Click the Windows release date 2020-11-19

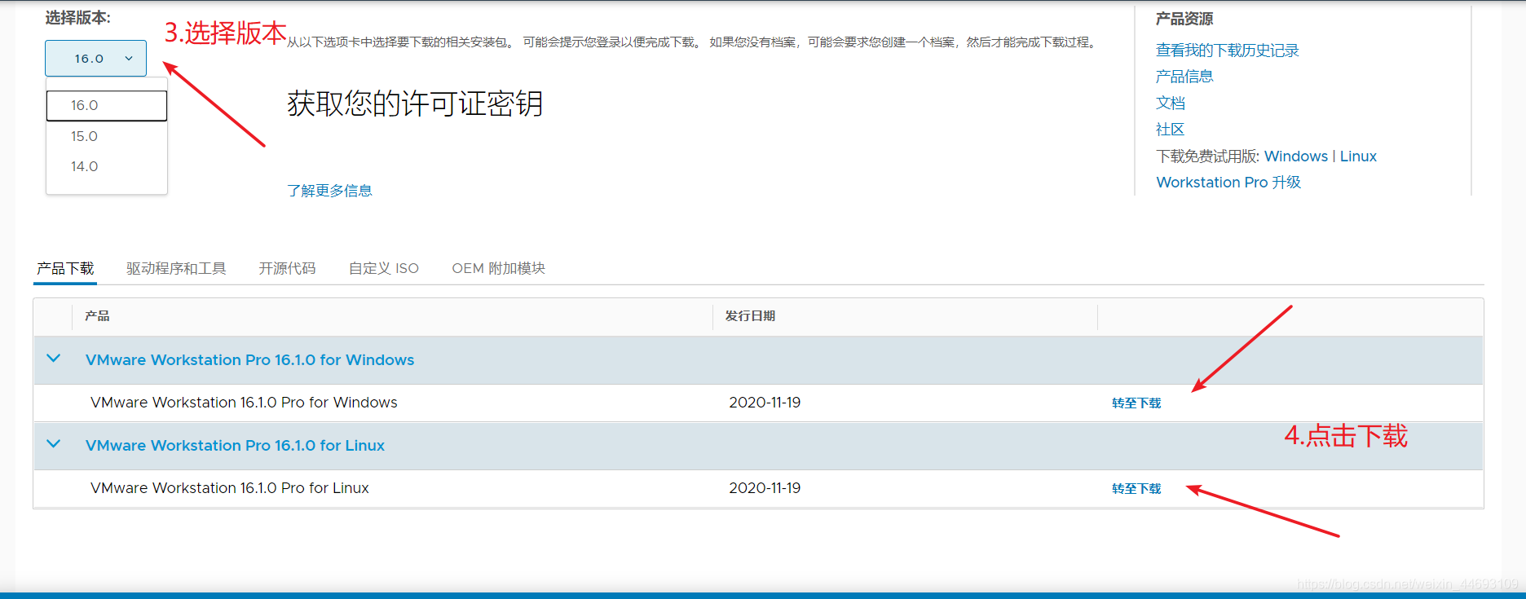click(x=765, y=403)
